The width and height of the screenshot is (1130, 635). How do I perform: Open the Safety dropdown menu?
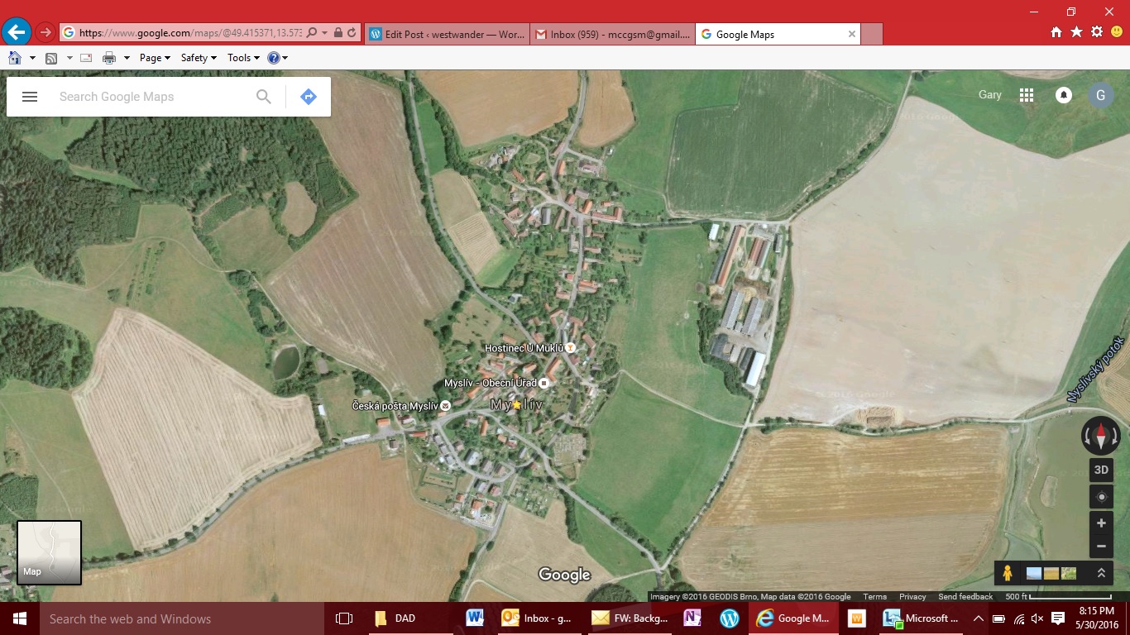[199, 58]
